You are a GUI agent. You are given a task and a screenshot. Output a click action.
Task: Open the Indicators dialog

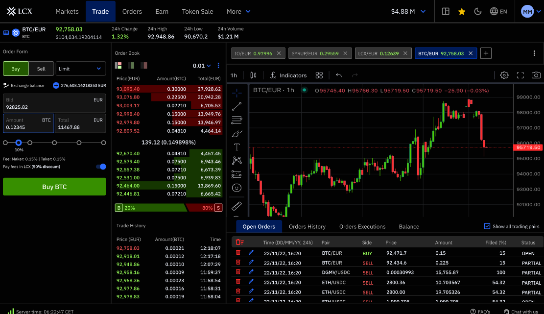(x=288, y=75)
